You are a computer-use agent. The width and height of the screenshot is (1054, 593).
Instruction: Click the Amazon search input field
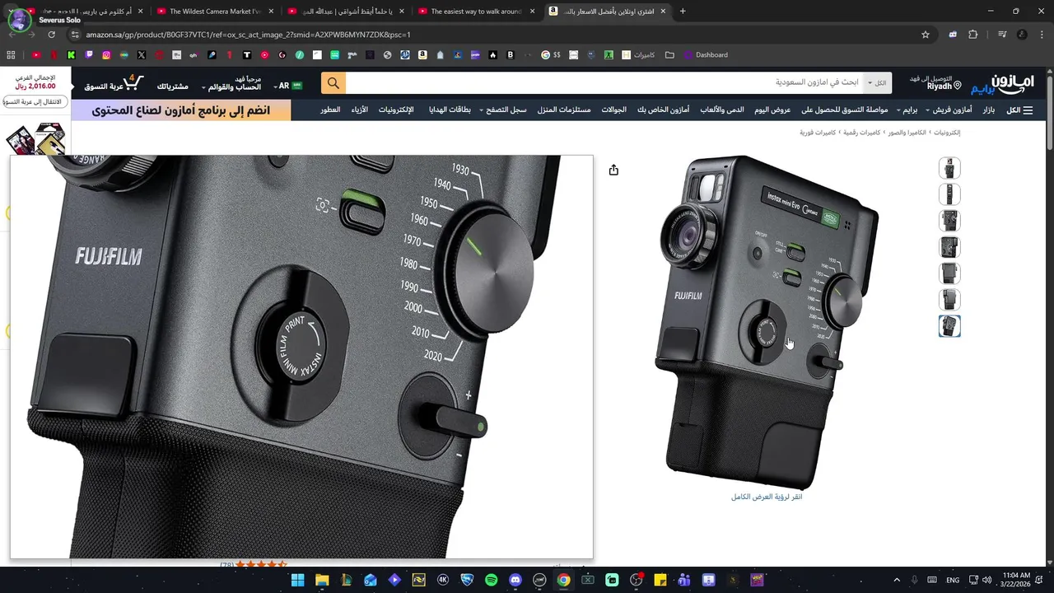[x=605, y=83]
